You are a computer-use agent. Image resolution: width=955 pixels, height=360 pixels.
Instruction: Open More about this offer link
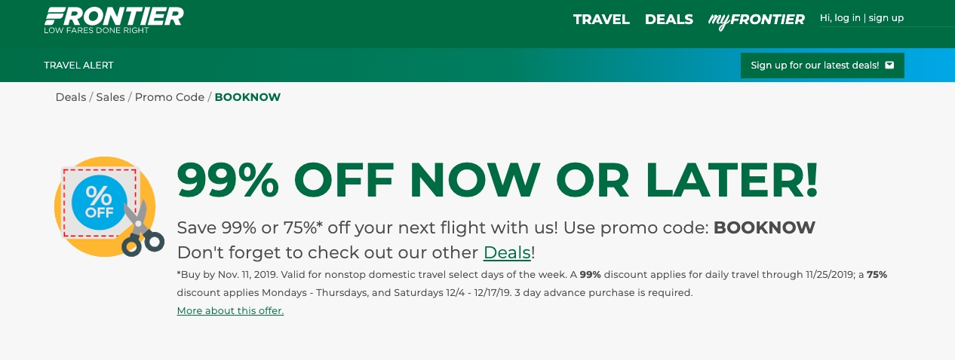click(x=230, y=310)
